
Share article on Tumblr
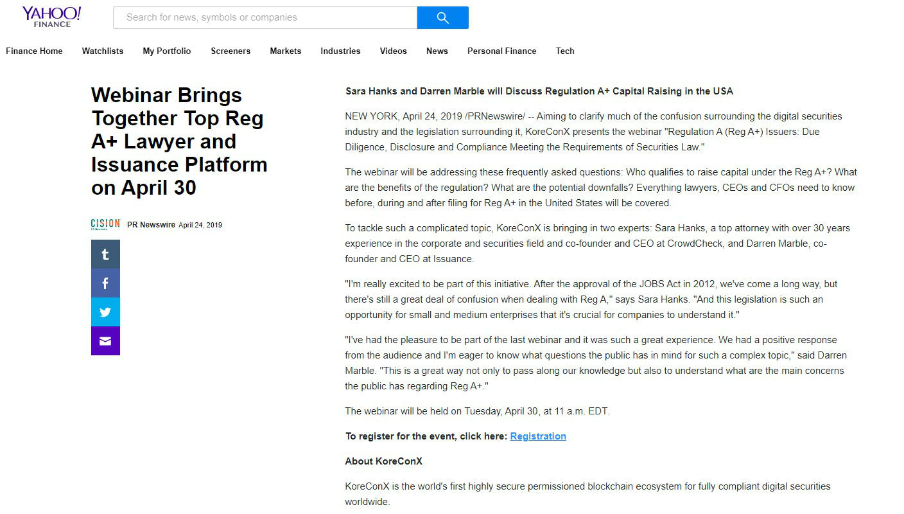point(105,254)
